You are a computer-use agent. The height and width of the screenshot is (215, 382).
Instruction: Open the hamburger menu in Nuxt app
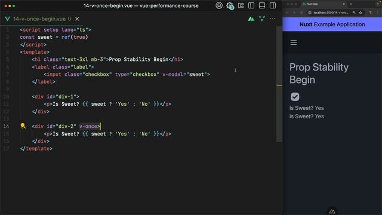point(294,42)
